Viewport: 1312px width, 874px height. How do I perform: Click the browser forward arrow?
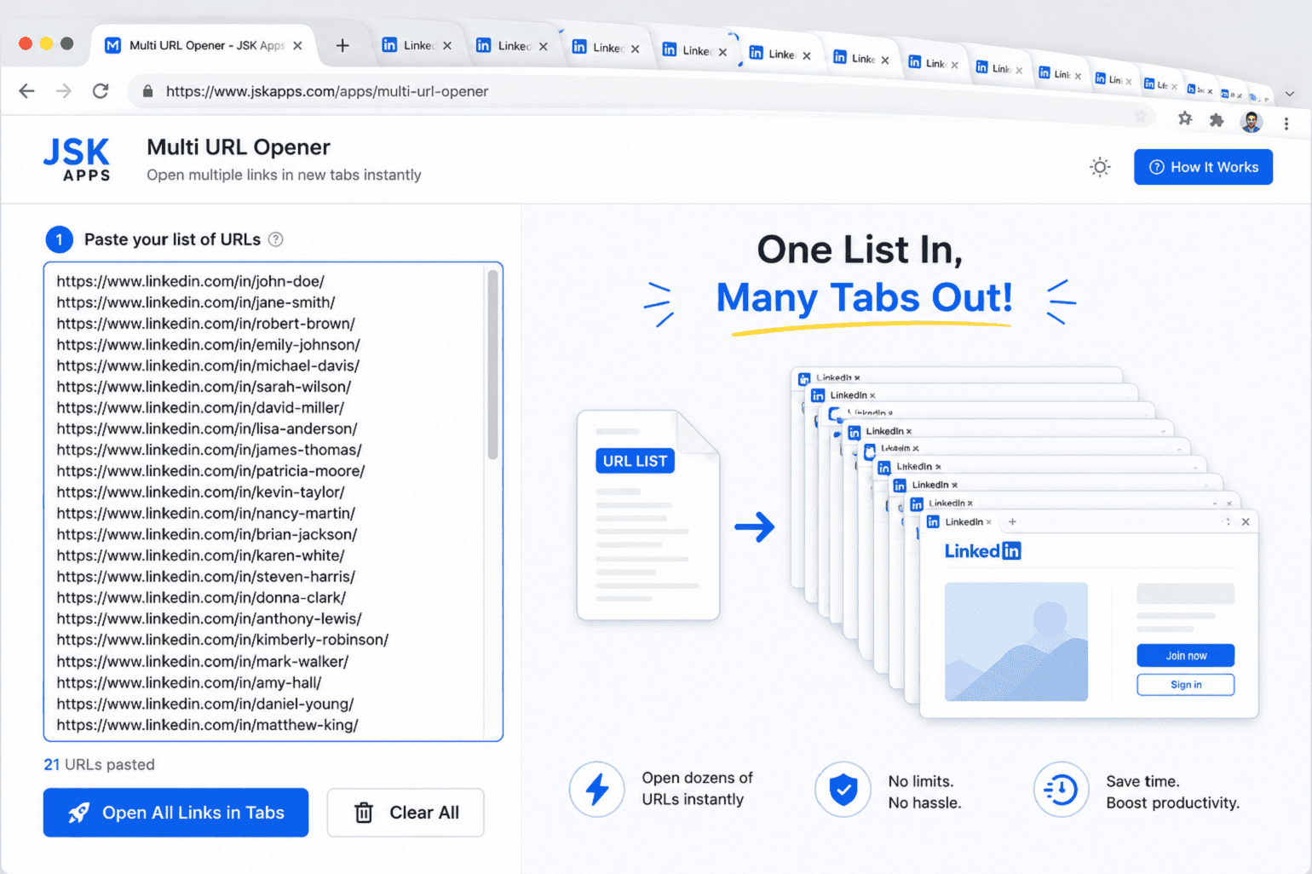click(x=64, y=91)
